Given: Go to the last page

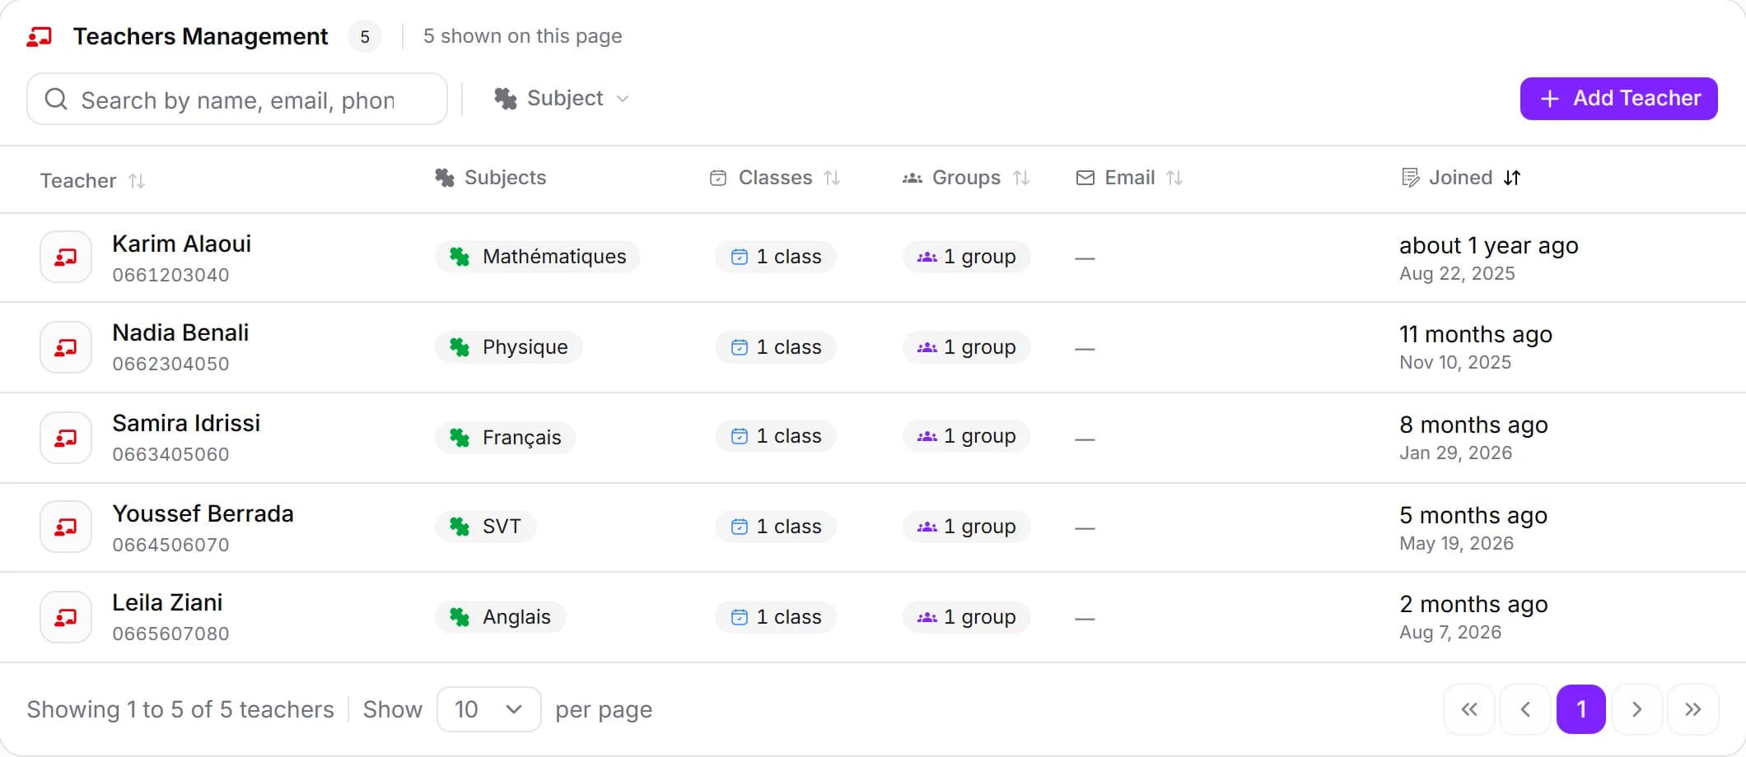Looking at the screenshot, I should coord(1693,709).
